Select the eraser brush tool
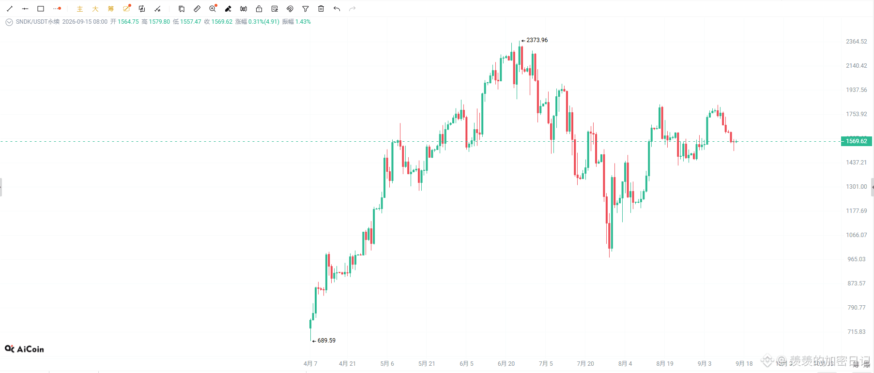This screenshot has width=874, height=373. pos(228,9)
